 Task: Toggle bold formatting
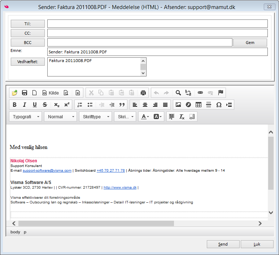coord(14,105)
